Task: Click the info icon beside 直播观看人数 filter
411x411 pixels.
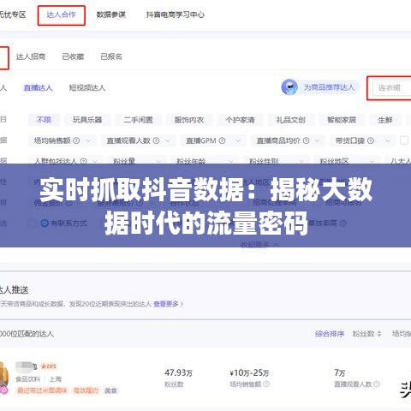Action: click(156, 140)
